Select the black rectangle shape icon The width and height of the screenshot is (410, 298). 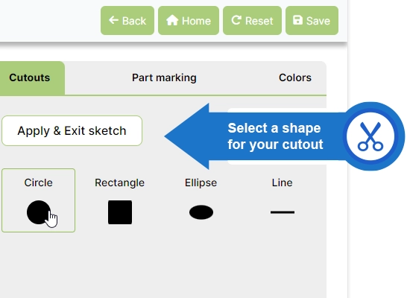(x=120, y=212)
